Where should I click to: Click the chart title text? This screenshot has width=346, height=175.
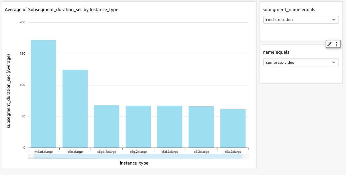[62, 10]
